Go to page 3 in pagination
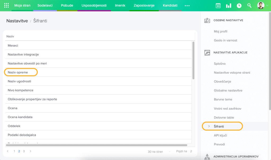Viewport: 271px width, 160px height. point(24,151)
